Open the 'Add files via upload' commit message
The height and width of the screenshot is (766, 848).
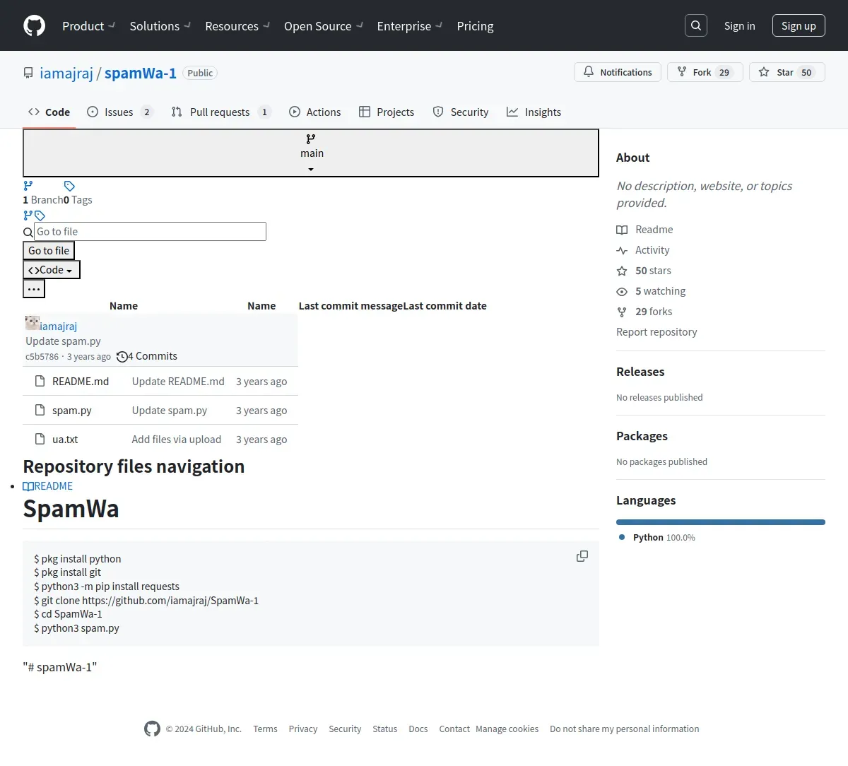(x=177, y=440)
